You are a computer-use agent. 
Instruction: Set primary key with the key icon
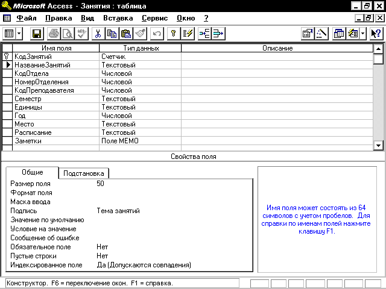[174, 34]
